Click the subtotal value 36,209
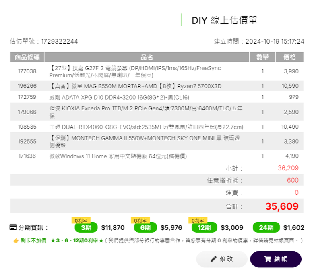 pos(288,168)
